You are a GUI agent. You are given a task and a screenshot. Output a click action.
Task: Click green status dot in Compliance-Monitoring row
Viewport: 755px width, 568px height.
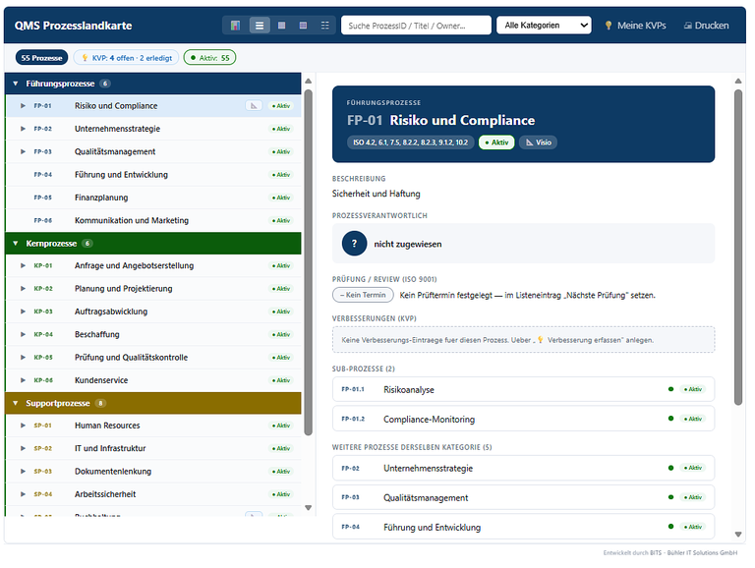click(670, 419)
